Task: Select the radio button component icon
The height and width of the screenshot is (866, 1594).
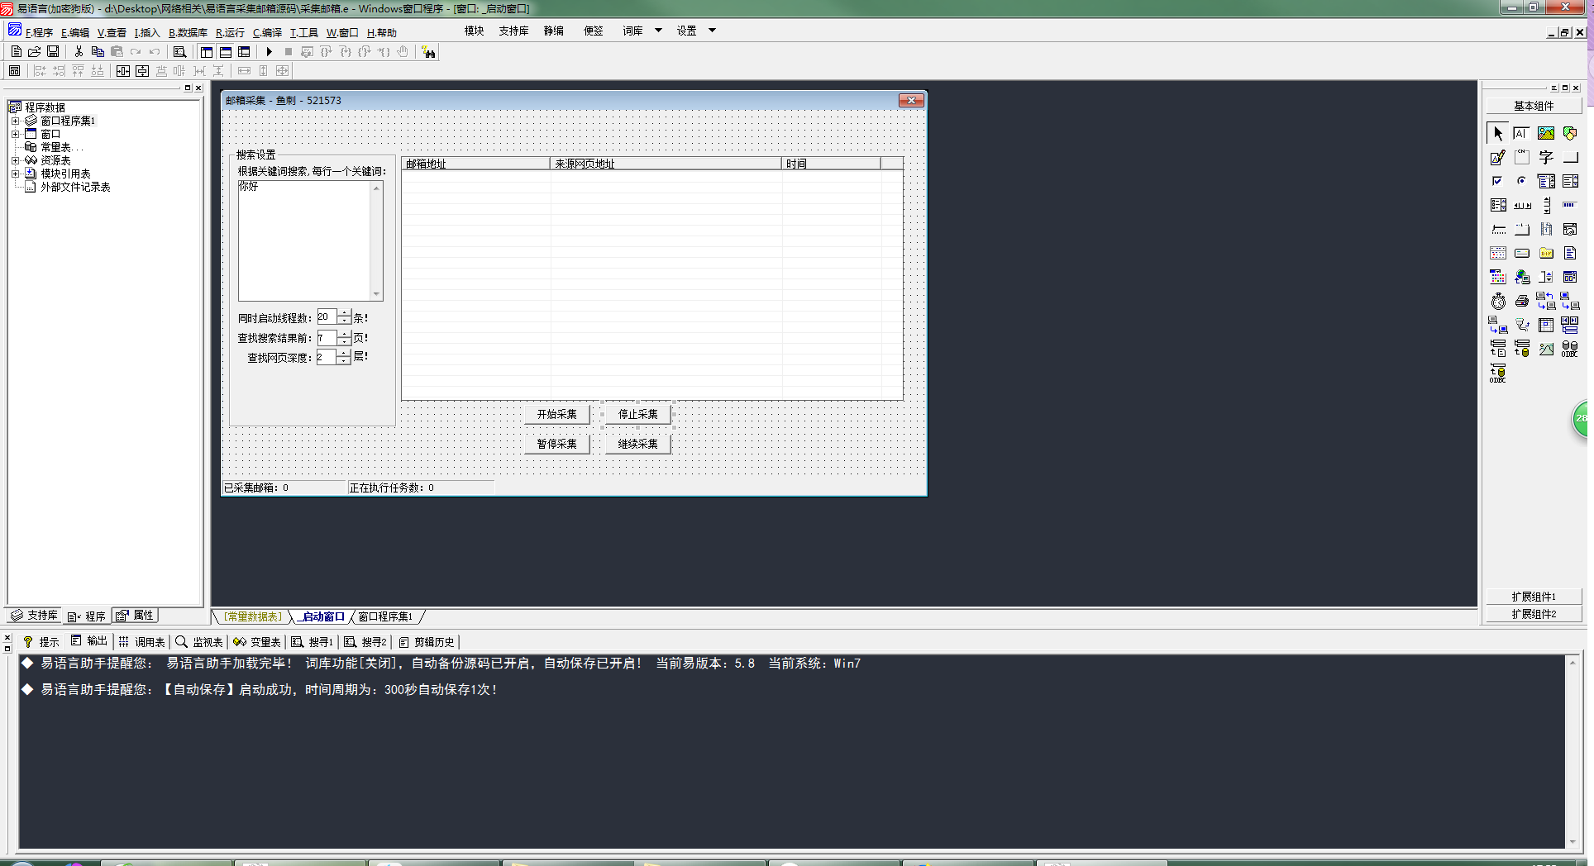Action: (1521, 181)
